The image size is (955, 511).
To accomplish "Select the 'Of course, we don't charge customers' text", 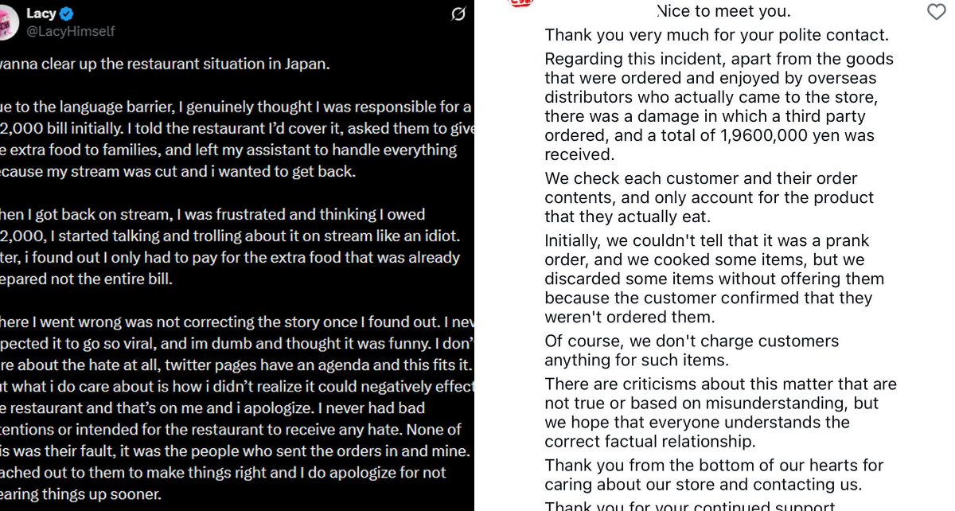I will (x=692, y=350).
